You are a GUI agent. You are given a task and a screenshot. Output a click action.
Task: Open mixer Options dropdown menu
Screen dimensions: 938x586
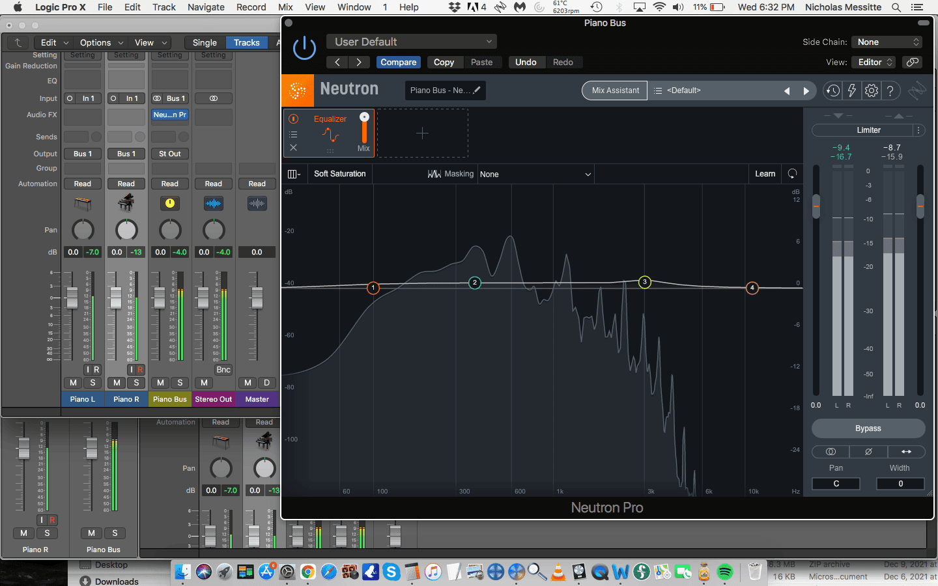(101, 42)
